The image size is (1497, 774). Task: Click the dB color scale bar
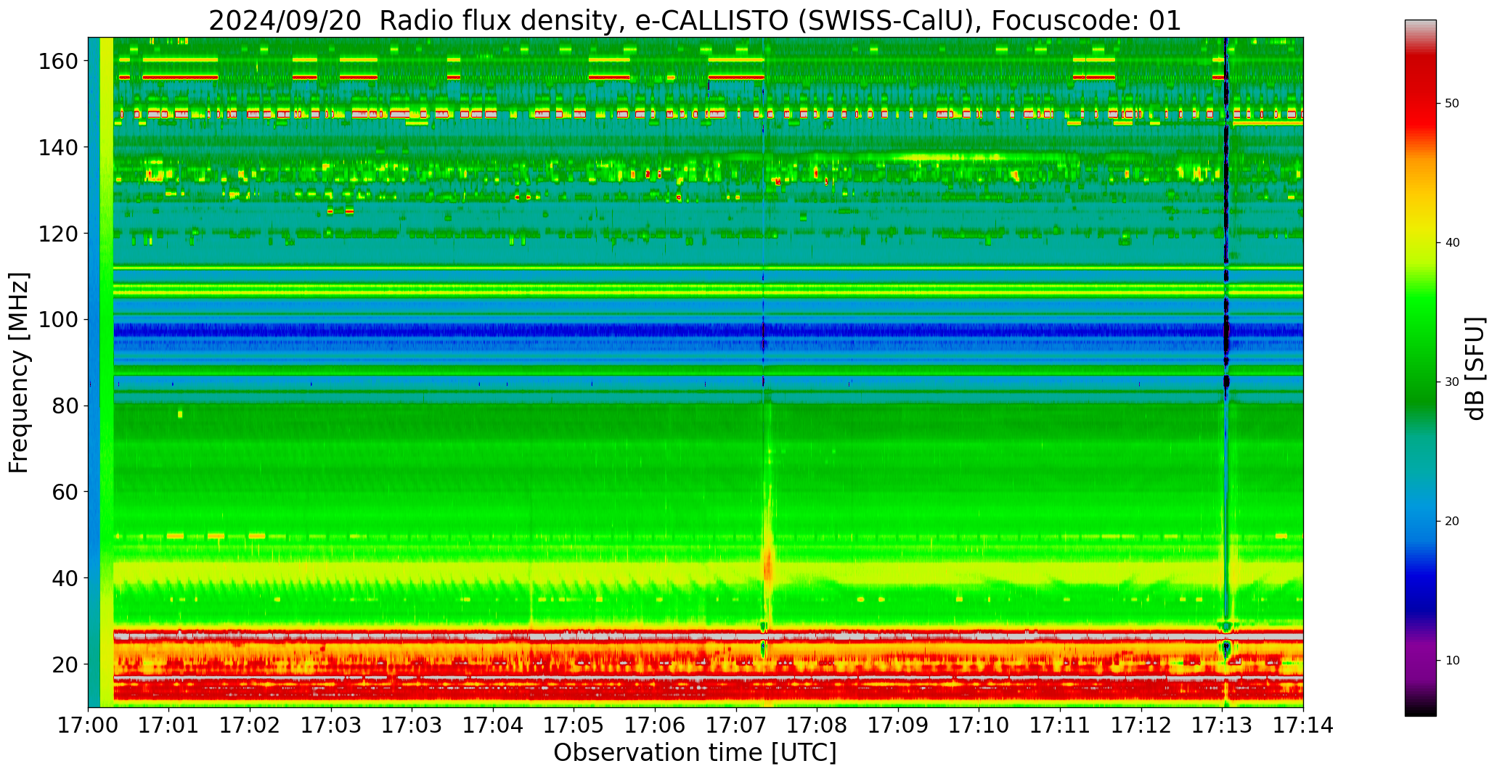1420,368
